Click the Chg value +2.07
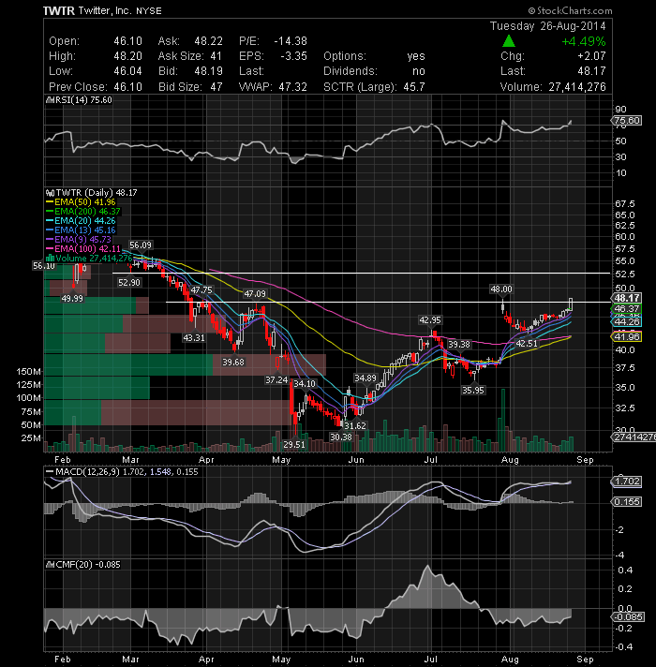This screenshot has width=656, height=667. (x=591, y=56)
